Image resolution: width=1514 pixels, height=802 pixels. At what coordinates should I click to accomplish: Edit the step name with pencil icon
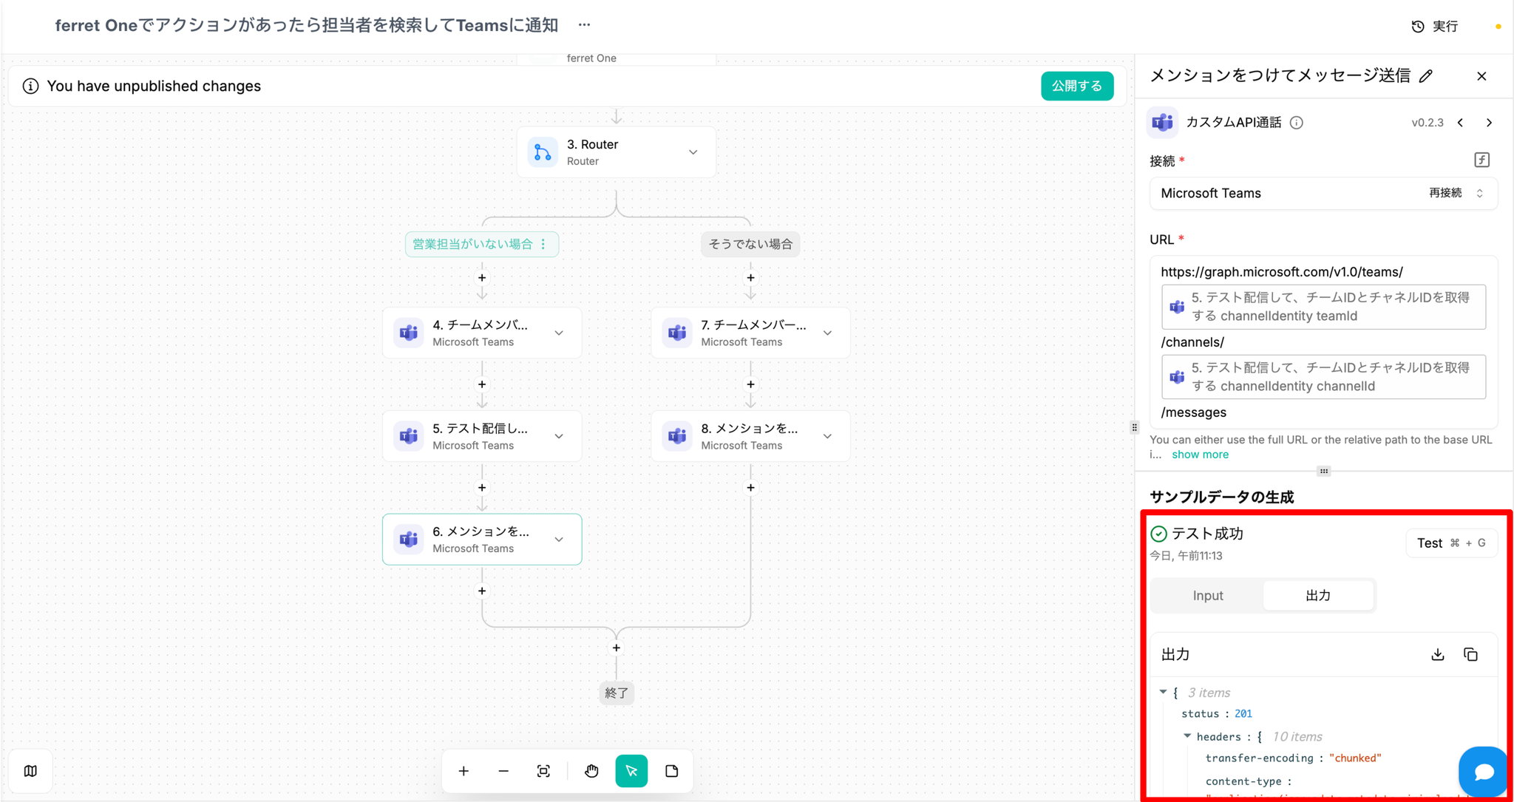(1426, 76)
